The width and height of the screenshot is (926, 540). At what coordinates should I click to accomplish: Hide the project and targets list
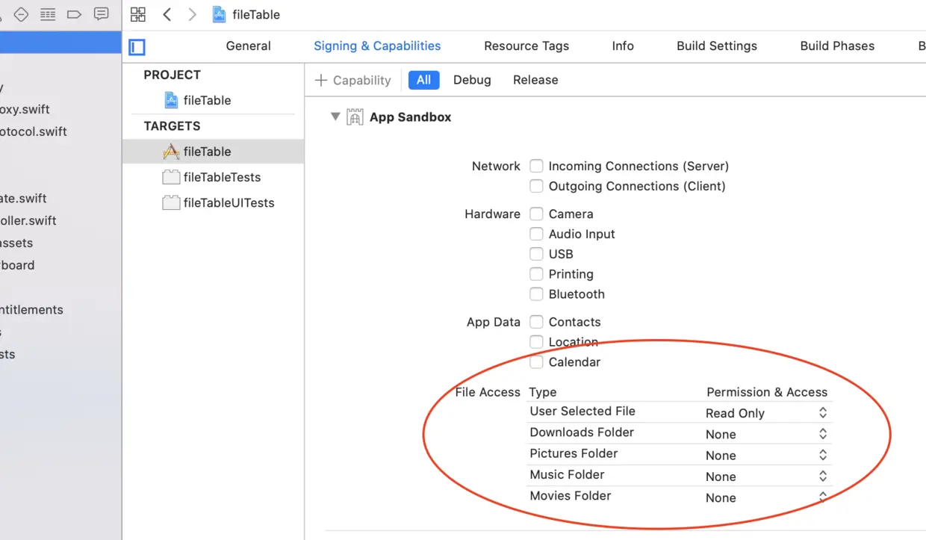tap(137, 47)
